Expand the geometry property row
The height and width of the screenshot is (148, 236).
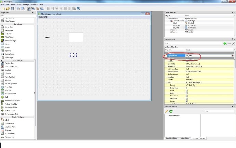pyautogui.click(x=166, y=64)
